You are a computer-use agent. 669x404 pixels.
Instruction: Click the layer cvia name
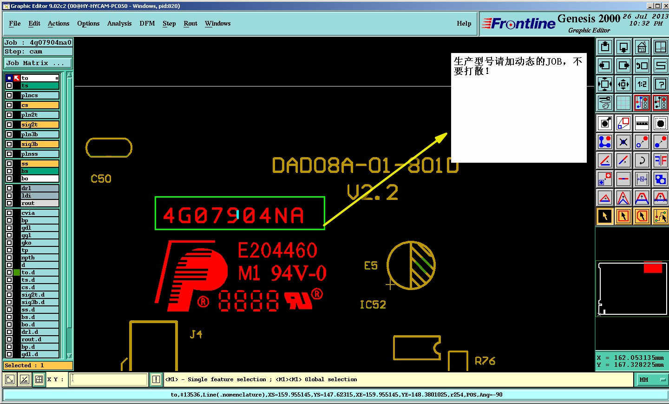coord(40,213)
